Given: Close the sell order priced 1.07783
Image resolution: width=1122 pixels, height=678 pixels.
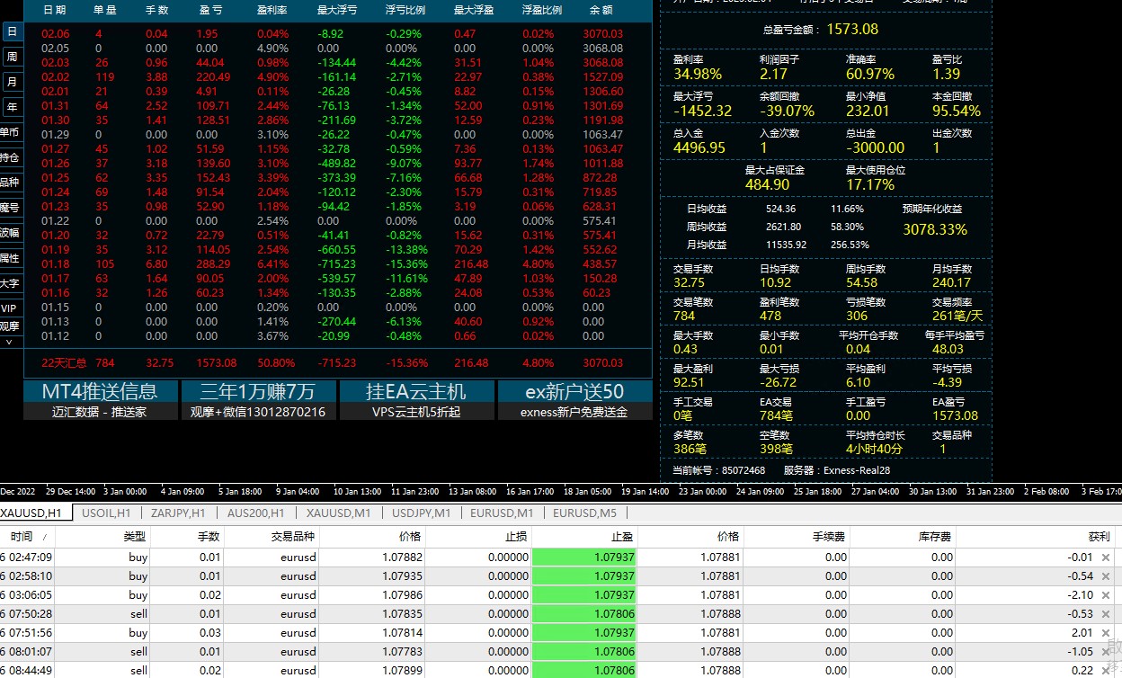Looking at the screenshot, I should pyautogui.click(x=1106, y=652).
